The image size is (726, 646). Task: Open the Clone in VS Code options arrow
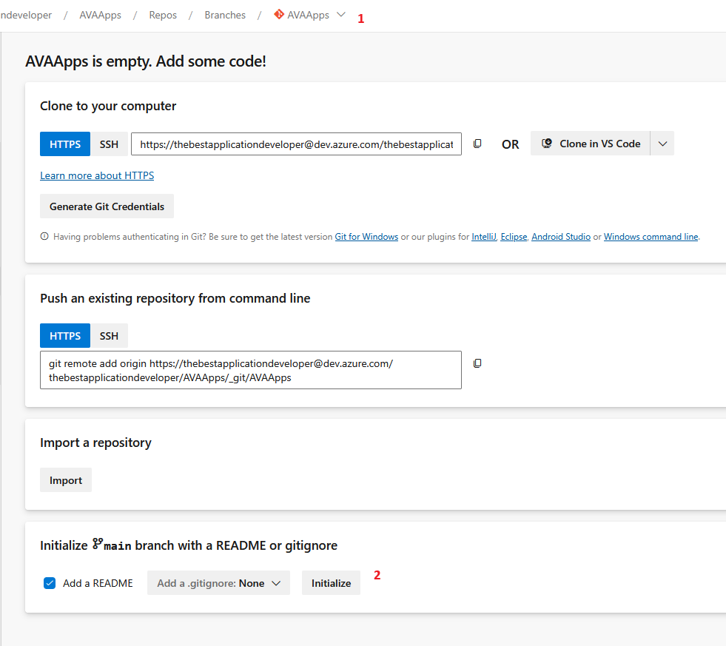[x=662, y=144]
